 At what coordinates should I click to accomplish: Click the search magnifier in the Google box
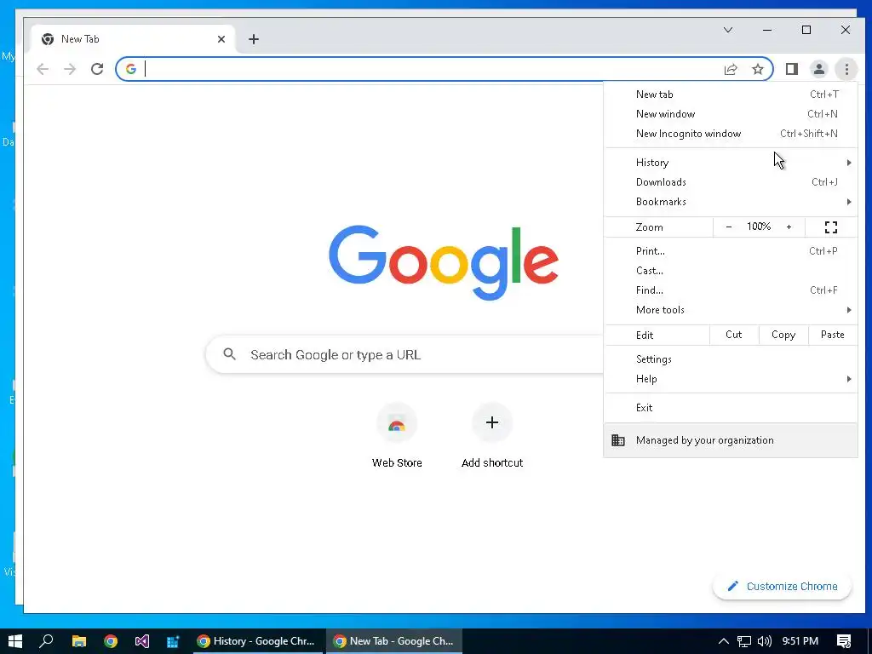229,354
